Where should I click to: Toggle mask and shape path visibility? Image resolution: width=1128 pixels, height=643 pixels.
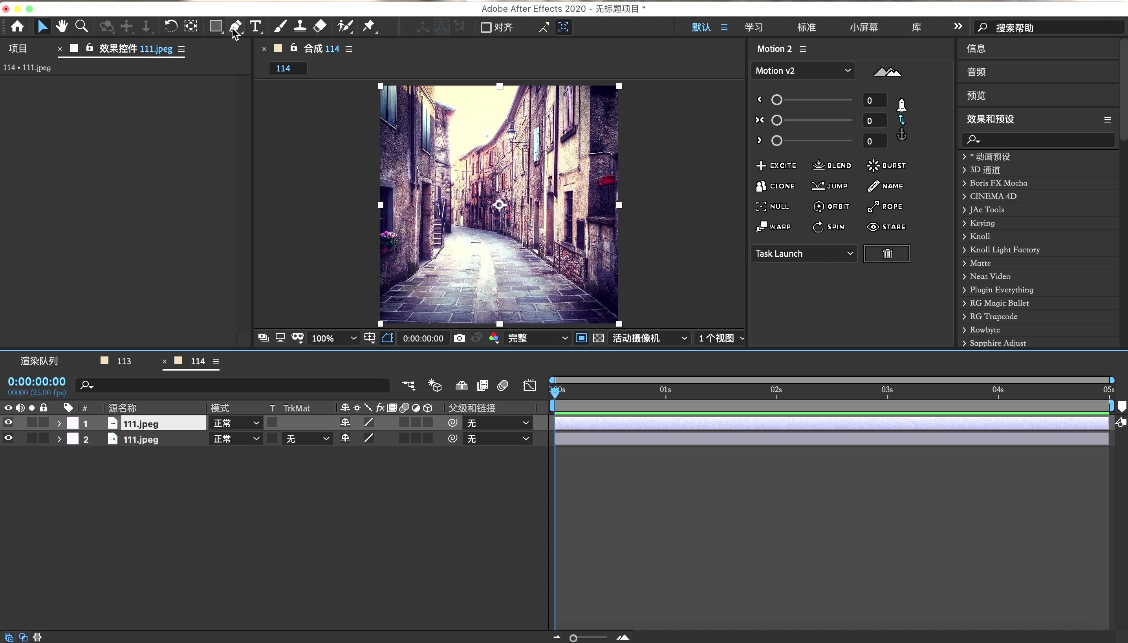(x=387, y=338)
